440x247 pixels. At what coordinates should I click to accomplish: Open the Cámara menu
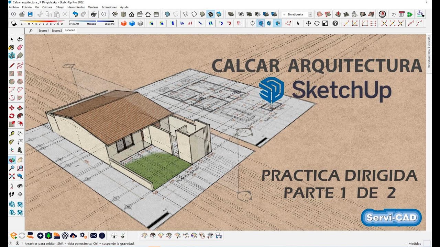[x=47, y=7]
